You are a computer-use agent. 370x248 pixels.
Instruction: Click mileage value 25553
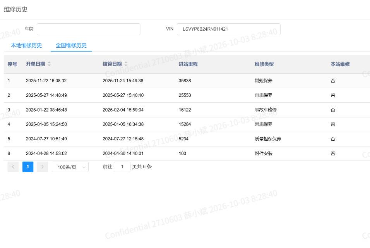[185, 95]
